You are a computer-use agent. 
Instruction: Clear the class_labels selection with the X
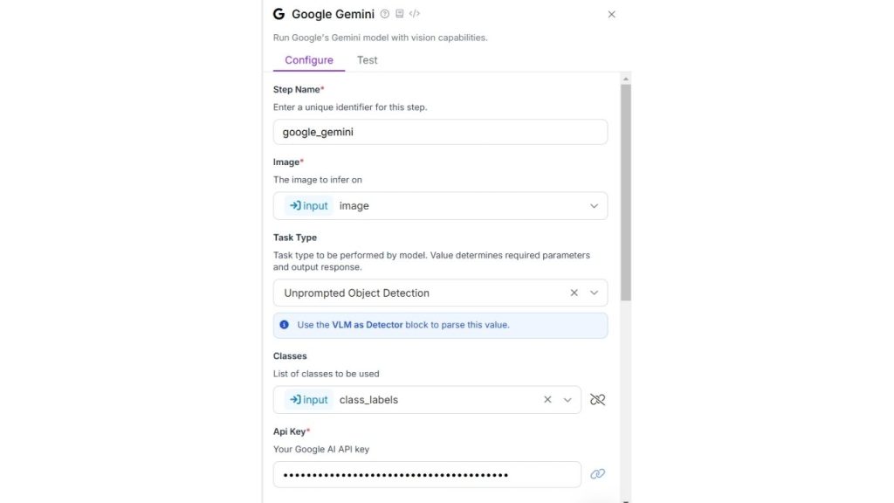(x=547, y=399)
